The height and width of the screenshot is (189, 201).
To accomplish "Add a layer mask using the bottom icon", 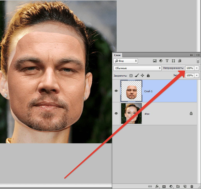I will click(x=164, y=186).
